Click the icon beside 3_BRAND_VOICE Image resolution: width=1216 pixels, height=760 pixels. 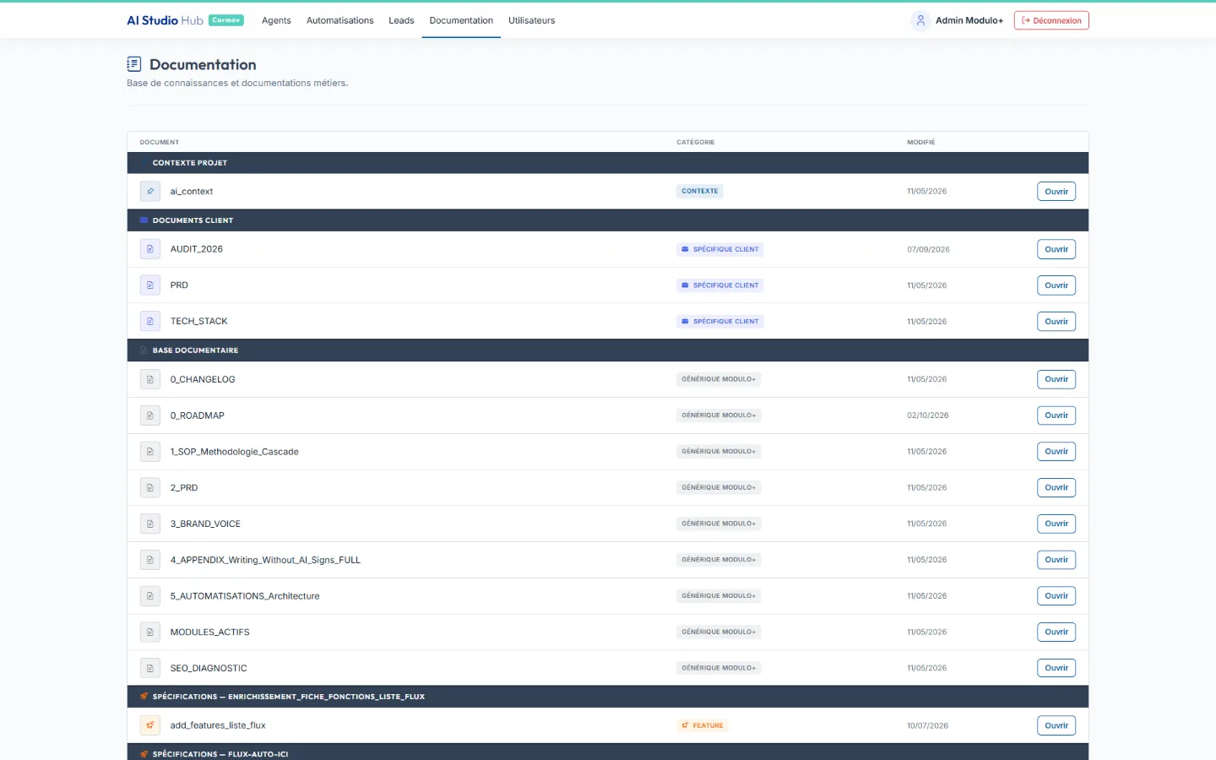click(150, 524)
